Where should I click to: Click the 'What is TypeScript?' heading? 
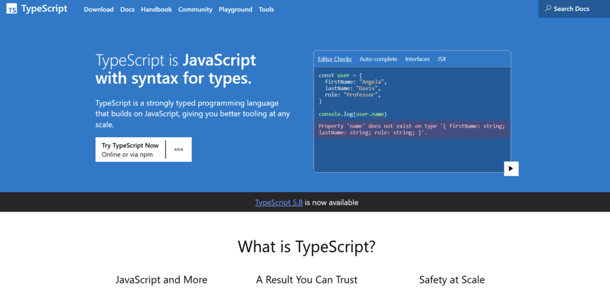tap(307, 247)
